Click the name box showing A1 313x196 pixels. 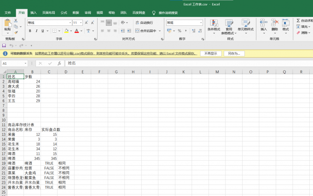[14, 63]
